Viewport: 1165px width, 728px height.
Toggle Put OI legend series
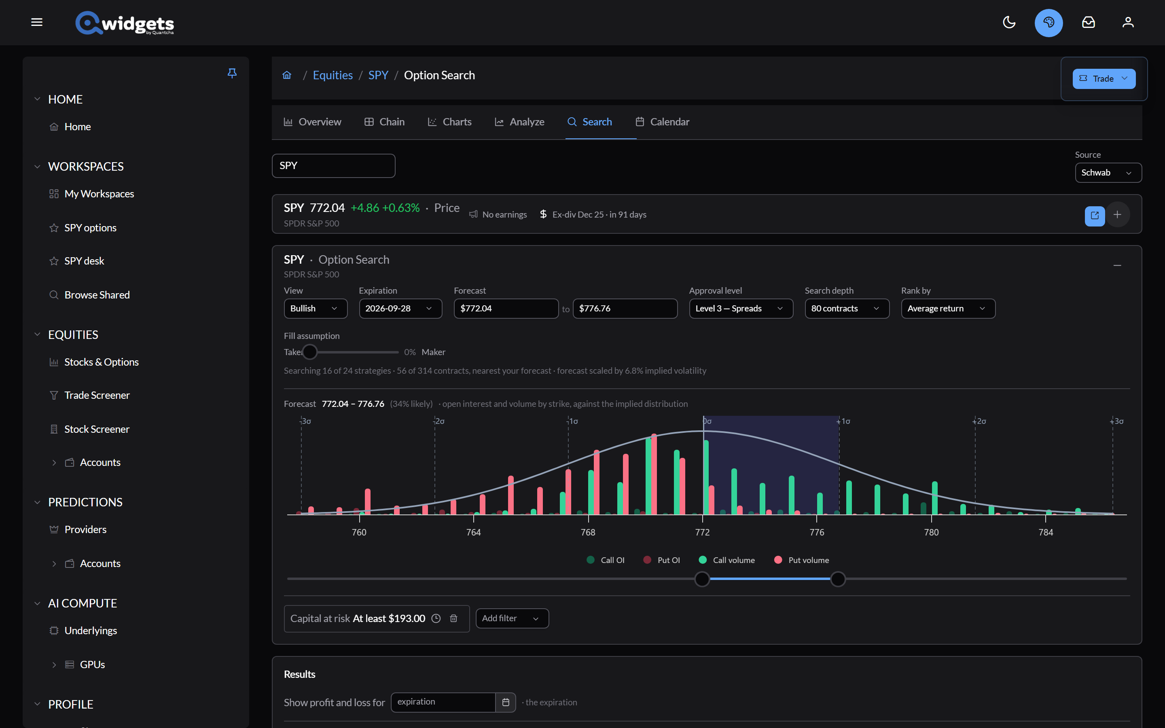coord(661,560)
